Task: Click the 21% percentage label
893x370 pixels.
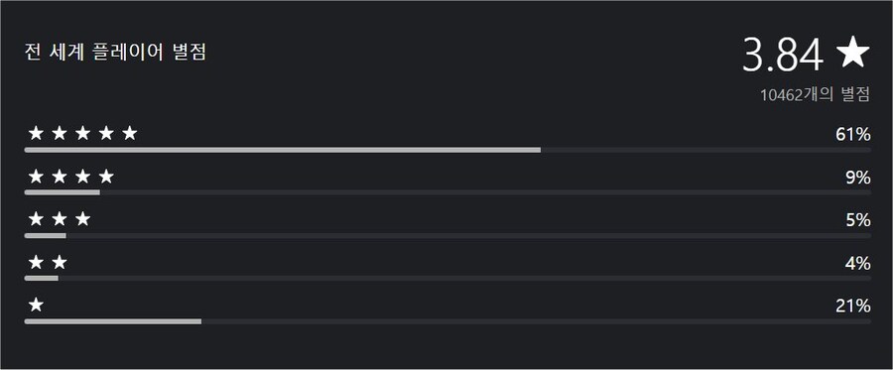Action: click(853, 307)
